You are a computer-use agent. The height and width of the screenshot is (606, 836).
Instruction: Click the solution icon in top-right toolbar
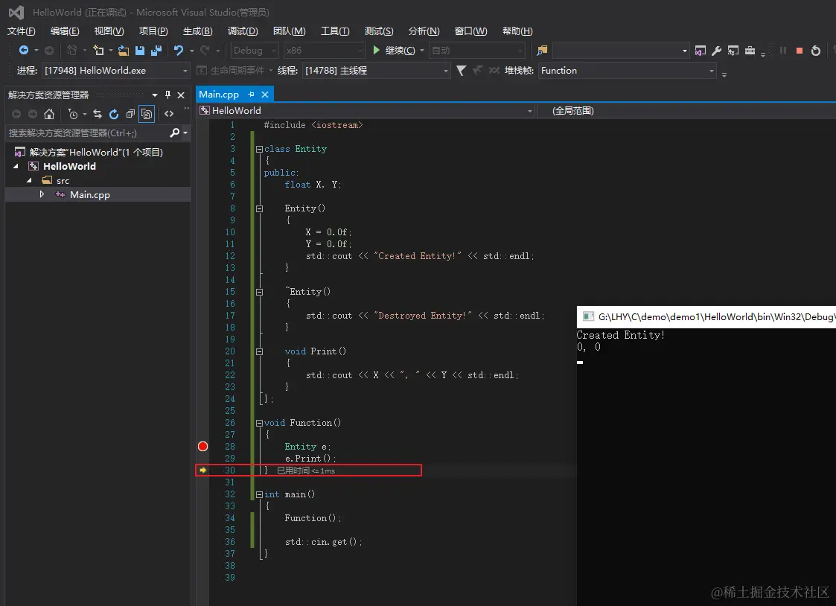(x=700, y=50)
